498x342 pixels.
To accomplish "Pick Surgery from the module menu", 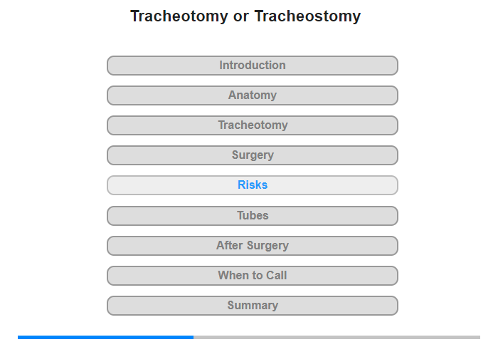I will 253,155.
